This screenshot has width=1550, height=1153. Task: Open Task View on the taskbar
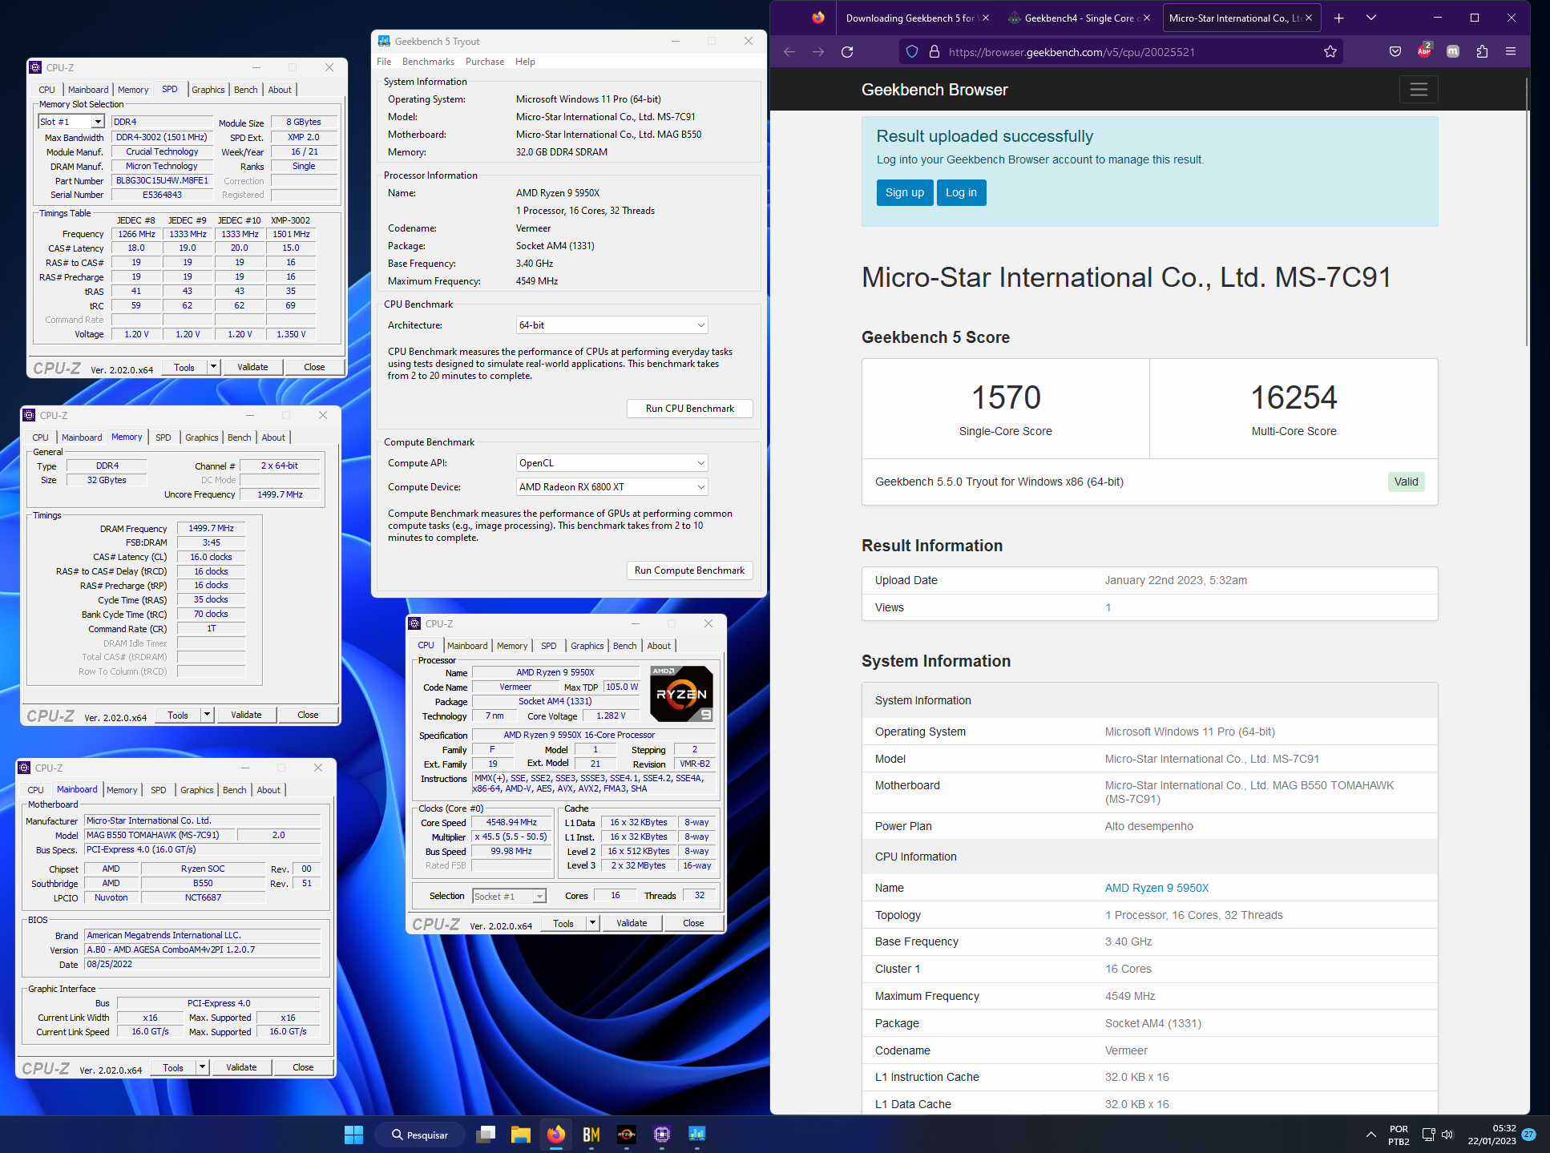tap(486, 1135)
